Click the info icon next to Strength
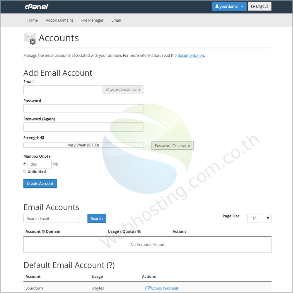The height and width of the screenshot is (293, 293). tap(42, 137)
